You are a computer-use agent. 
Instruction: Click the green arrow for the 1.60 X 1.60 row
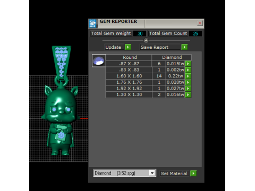point(188,76)
